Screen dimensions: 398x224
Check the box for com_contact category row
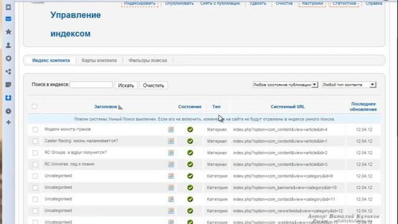pos(35,199)
